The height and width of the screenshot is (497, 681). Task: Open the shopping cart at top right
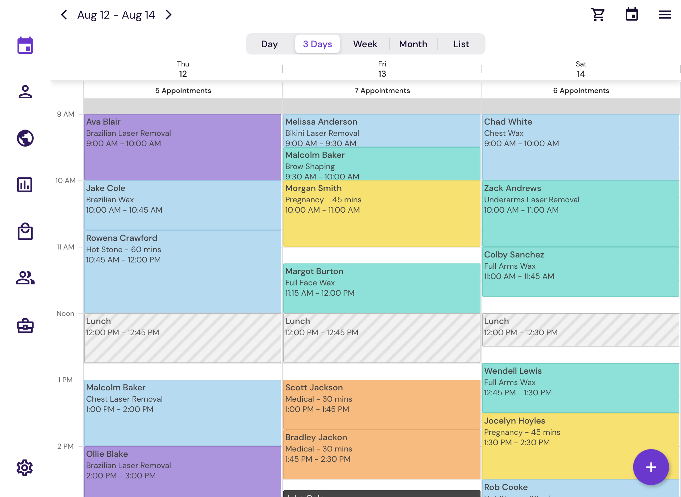598,14
